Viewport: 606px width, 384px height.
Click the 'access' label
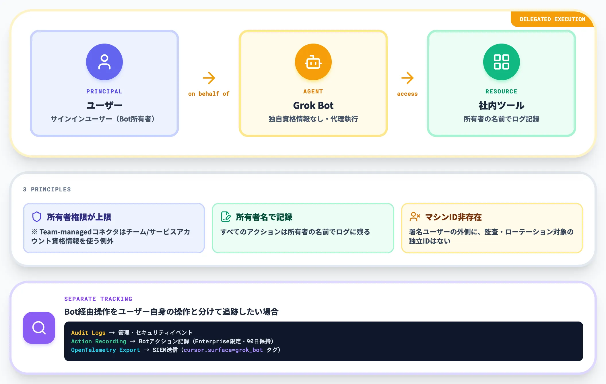tap(407, 94)
